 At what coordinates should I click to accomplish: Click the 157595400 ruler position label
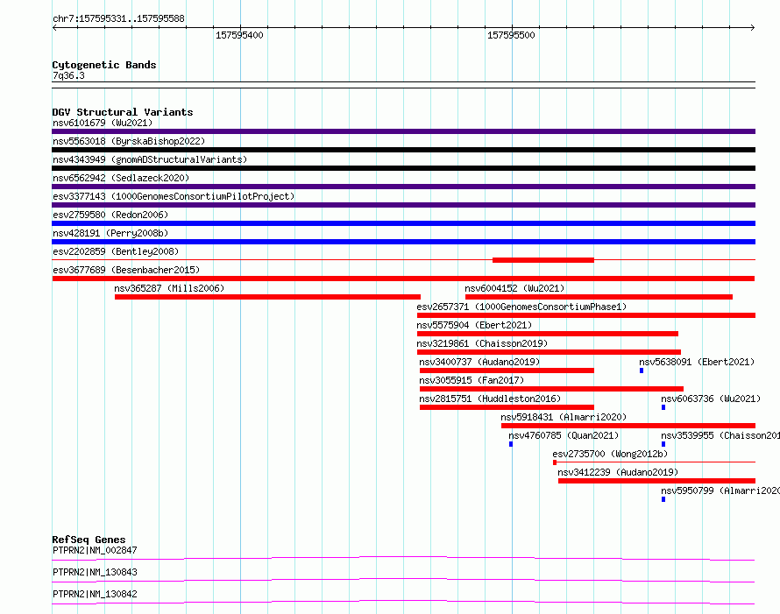(239, 35)
